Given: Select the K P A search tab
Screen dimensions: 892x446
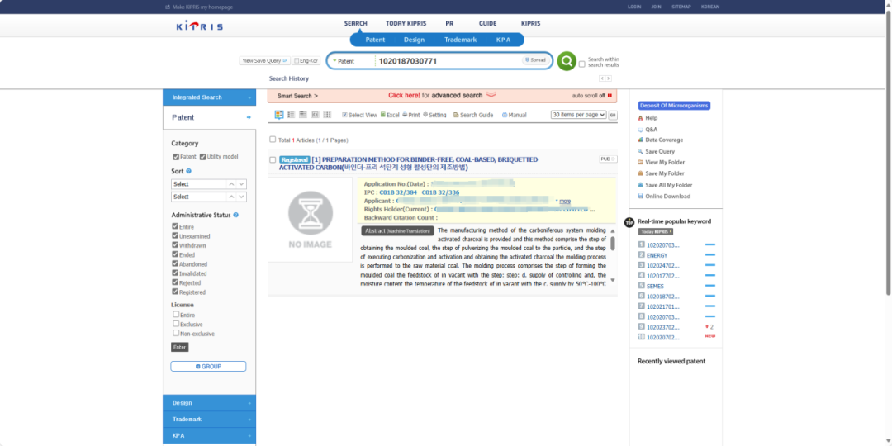Looking at the screenshot, I should [x=504, y=40].
